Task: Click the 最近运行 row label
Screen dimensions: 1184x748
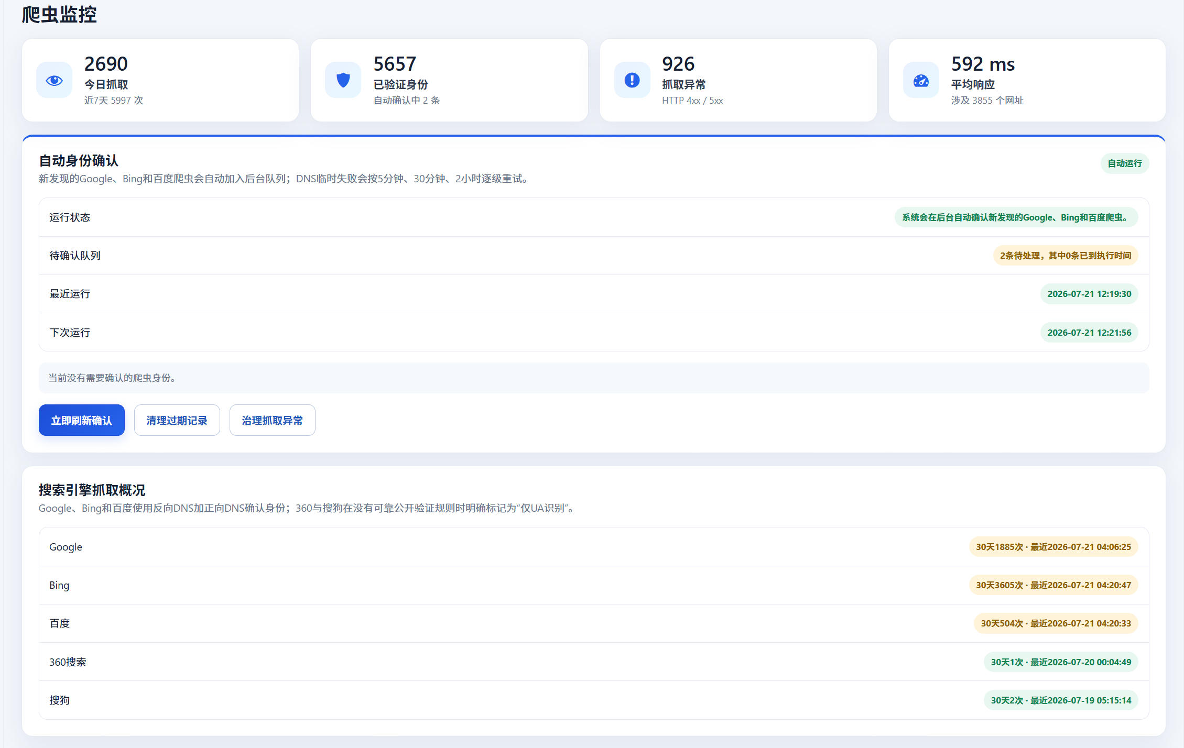Action: pyautogui.click(x=70, y=294)
